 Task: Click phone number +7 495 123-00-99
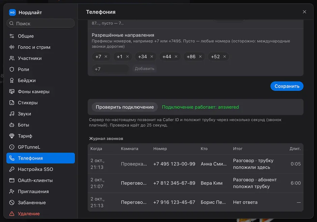pyautogui.click(x=174, y=164)
